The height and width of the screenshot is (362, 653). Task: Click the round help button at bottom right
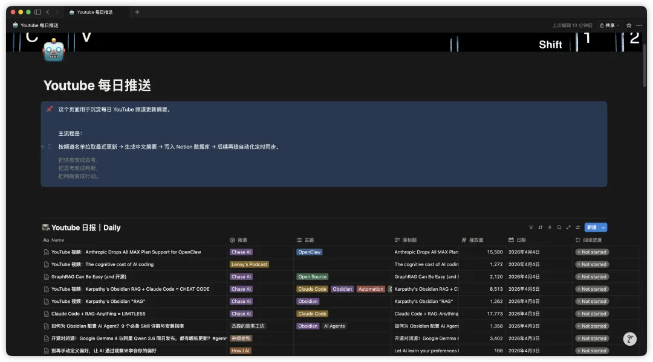pyautogui.click(x=629, y=339)
